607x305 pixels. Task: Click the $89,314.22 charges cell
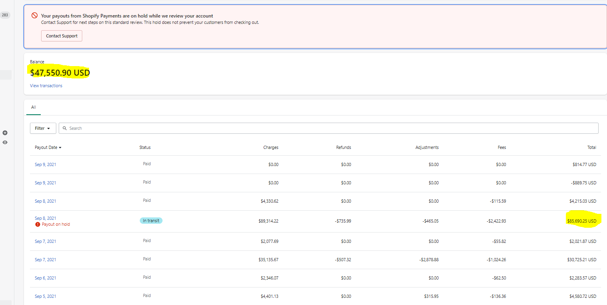268,221
